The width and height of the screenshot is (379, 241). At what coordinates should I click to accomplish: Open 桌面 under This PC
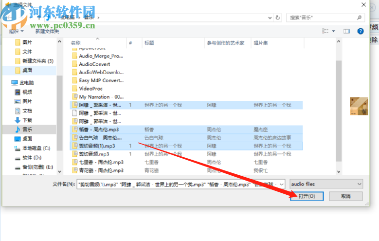(x=23, y=139)
